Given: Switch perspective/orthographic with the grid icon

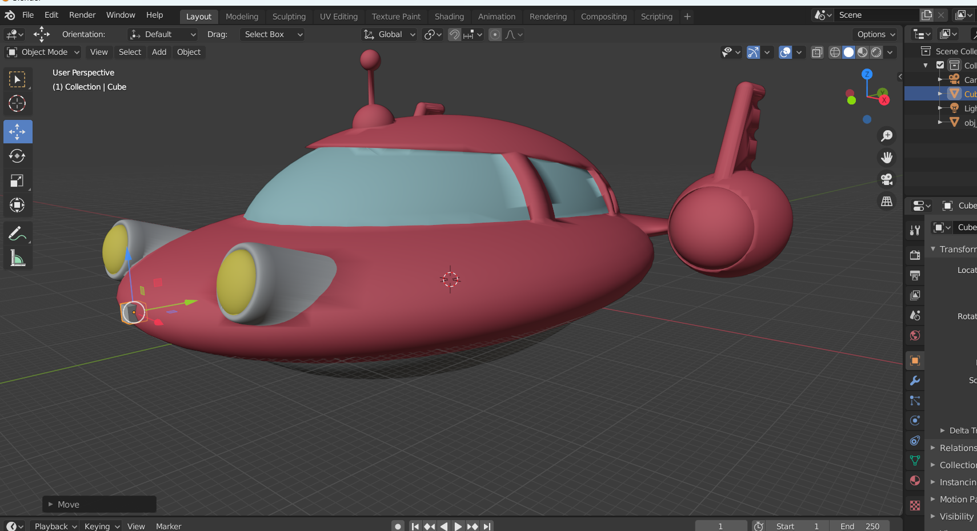Looking at the screenshot, I should (887, 202).
